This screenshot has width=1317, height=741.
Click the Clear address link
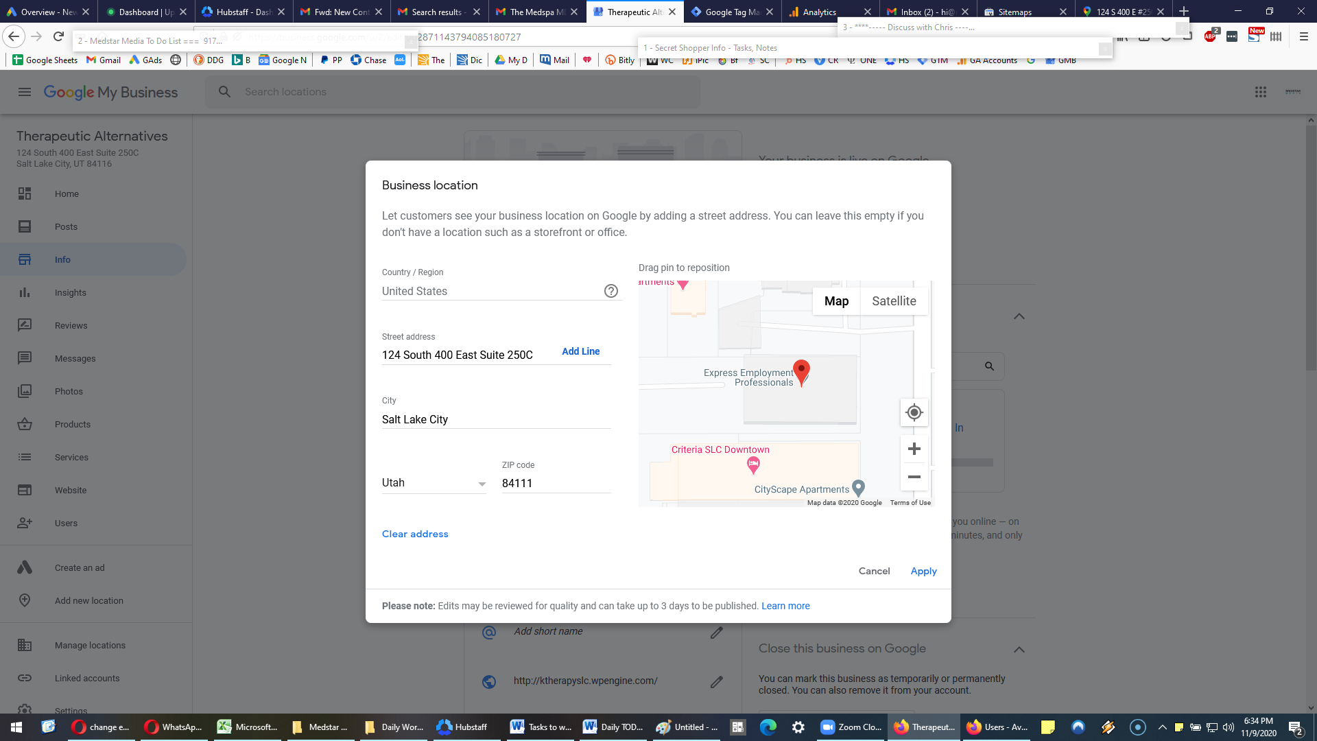coord(415,534)
